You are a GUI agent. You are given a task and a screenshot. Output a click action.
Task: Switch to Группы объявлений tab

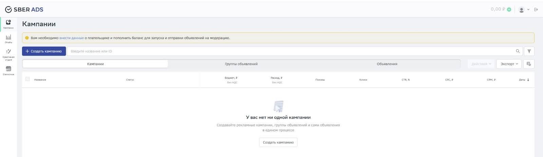point(241,64)
